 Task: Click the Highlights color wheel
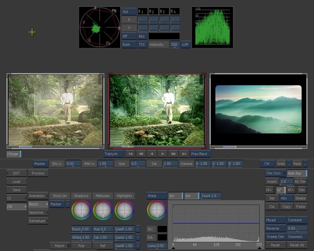[x=124, y=210]
